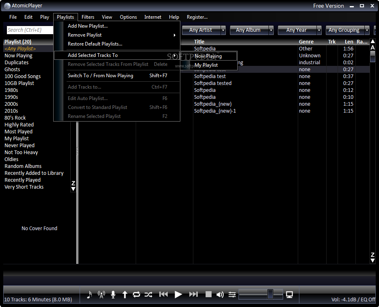Select the Duplicates playlist
This screenshot has height=307, width=379.
(x=16, y=62)
